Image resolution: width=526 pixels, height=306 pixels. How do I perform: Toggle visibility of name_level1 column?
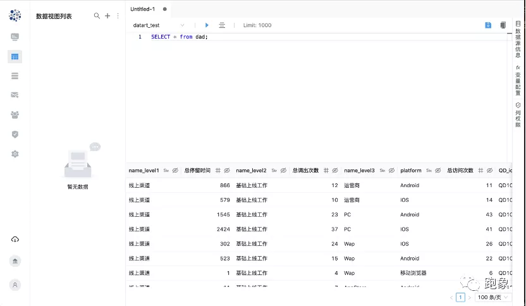point(175,171)
